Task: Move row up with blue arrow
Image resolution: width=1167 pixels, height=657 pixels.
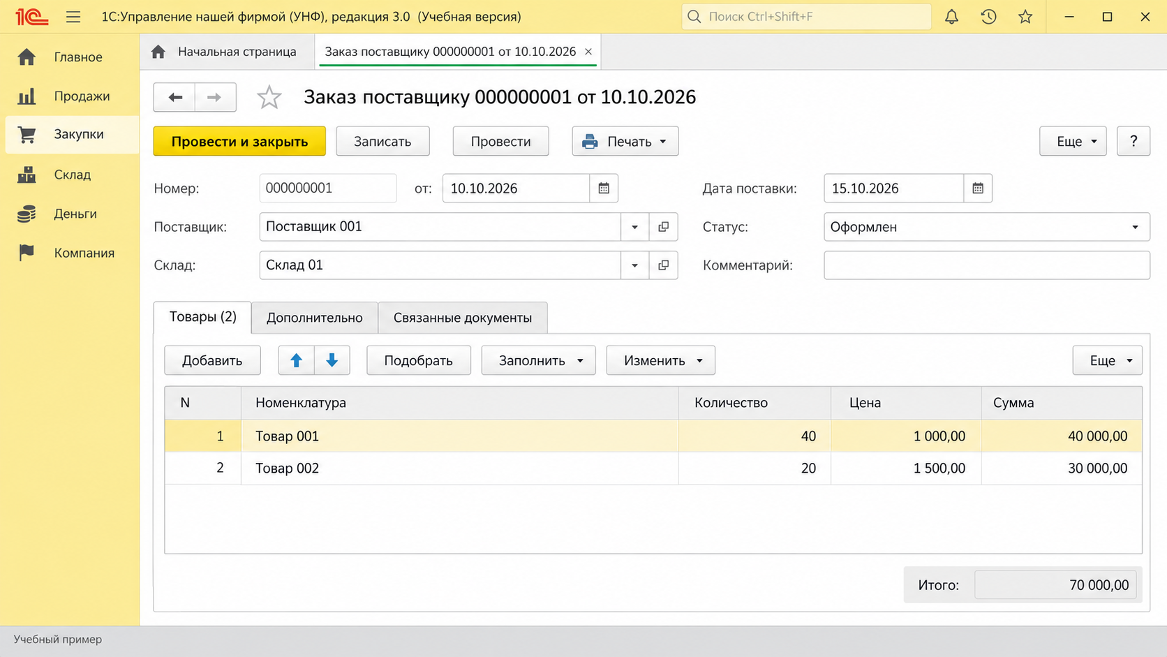Action: click(297, 360)
